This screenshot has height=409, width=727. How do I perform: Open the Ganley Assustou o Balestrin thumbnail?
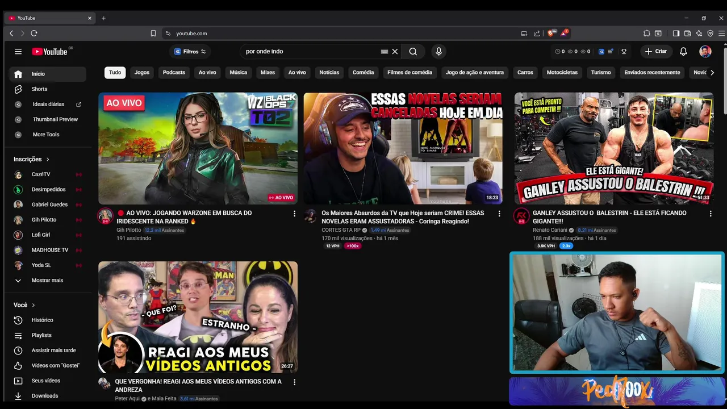614,148
